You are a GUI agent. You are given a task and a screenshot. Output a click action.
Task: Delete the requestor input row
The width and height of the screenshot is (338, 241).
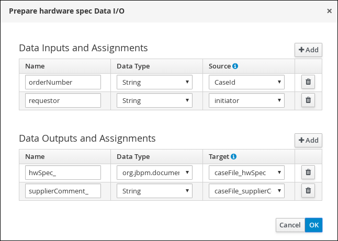[x=308, y=100]
